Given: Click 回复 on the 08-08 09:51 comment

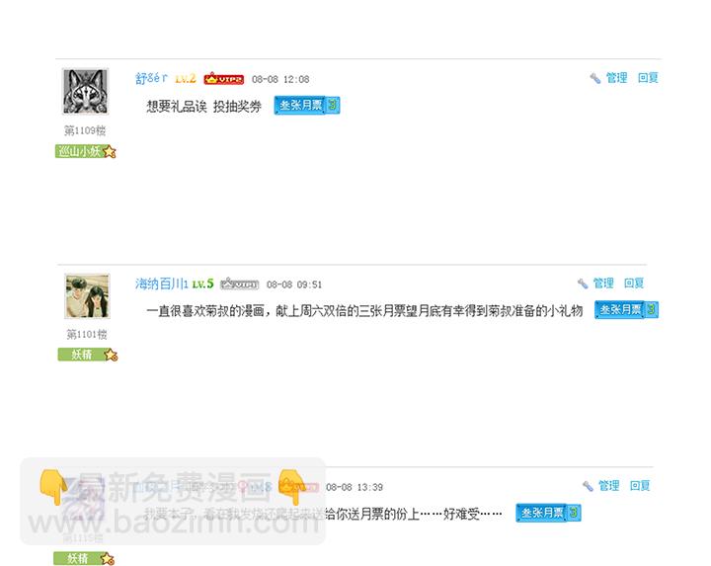Looking at the screenshot, I should click(x=634, y=283).
